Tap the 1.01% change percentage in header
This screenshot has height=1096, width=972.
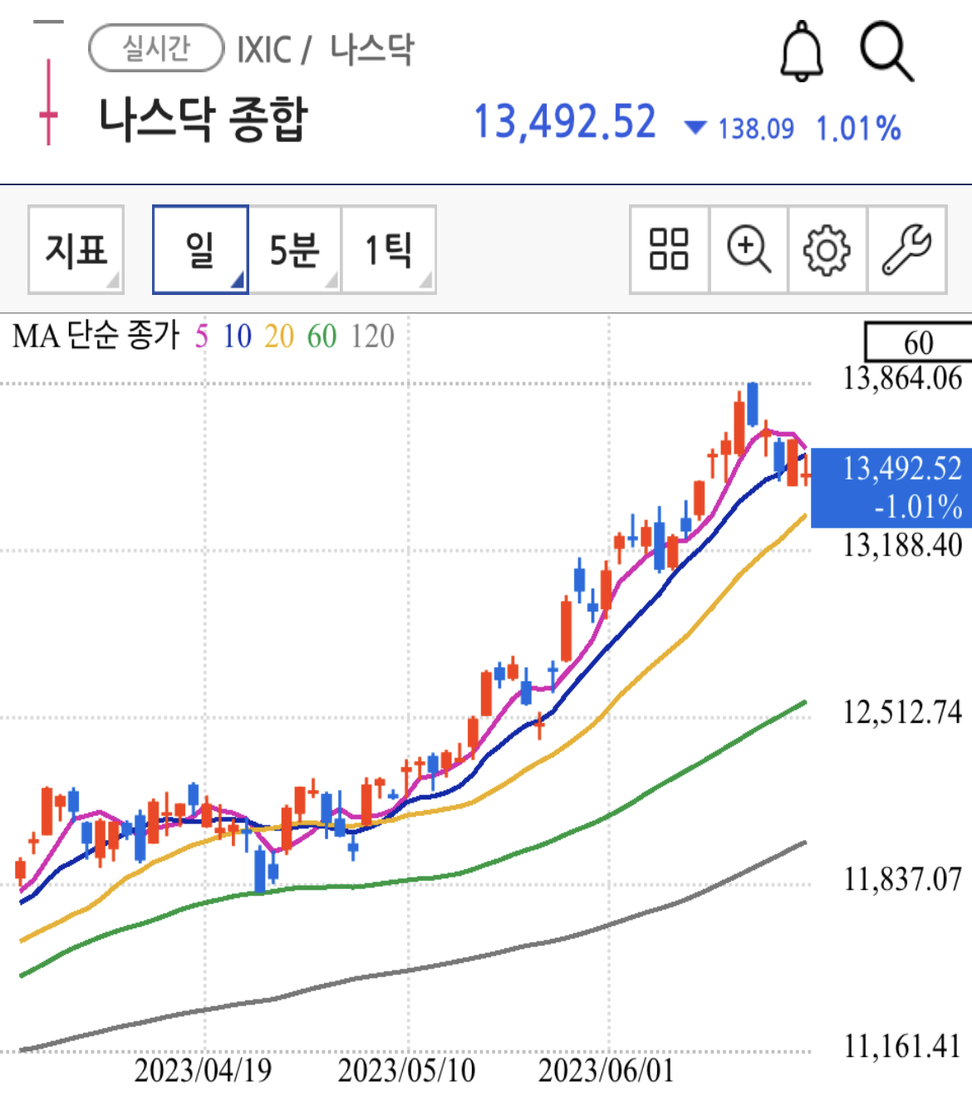pyautogui.click(x=858, y=129)
